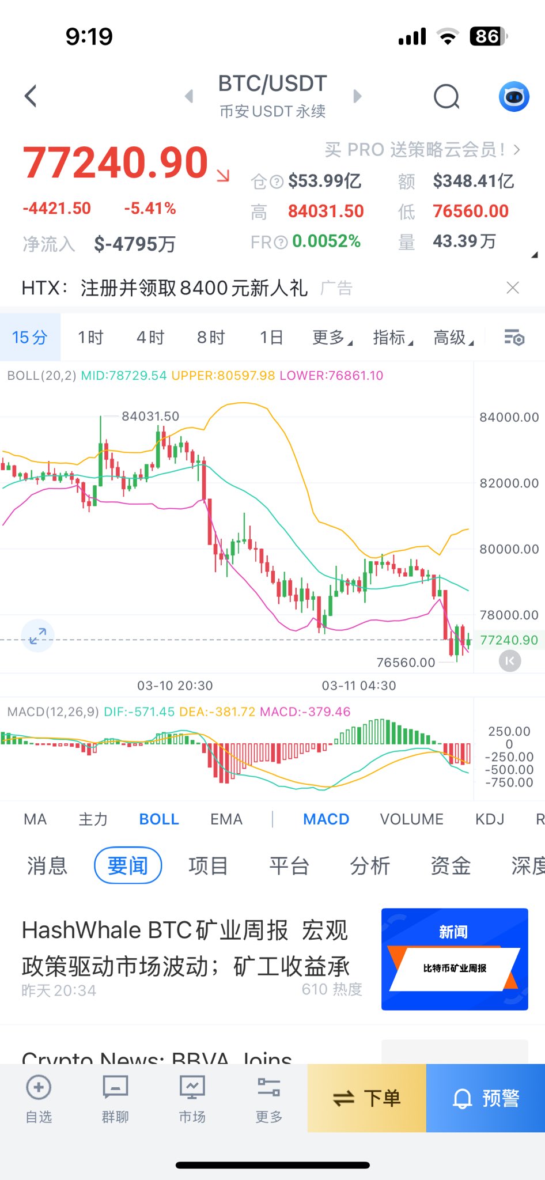Close the HTX advertisement banner
This screenshot has width=545, height=1180.
point(513,288)
